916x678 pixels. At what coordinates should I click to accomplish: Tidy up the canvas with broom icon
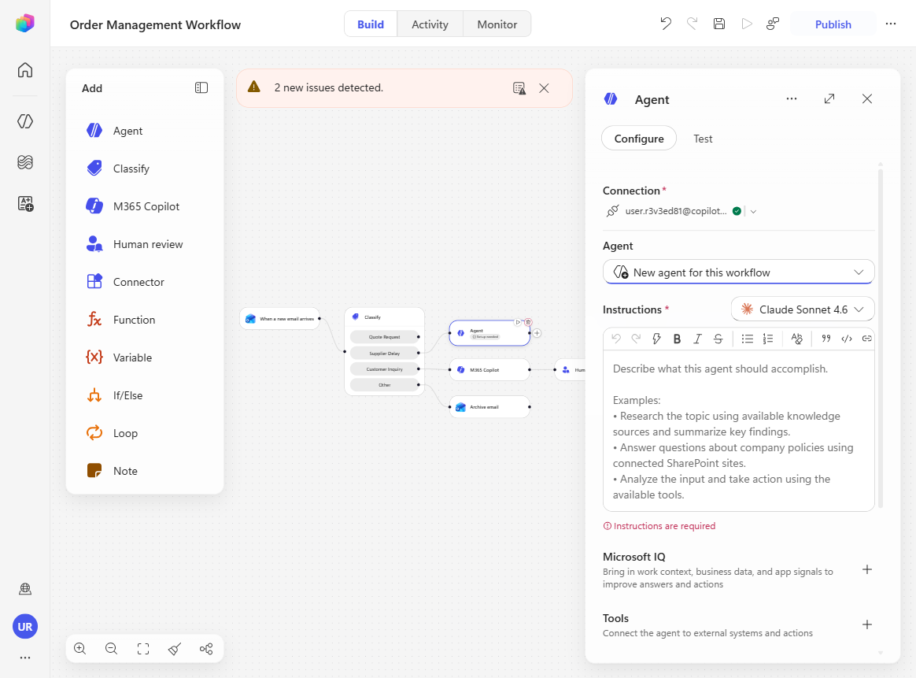[175, 649]
